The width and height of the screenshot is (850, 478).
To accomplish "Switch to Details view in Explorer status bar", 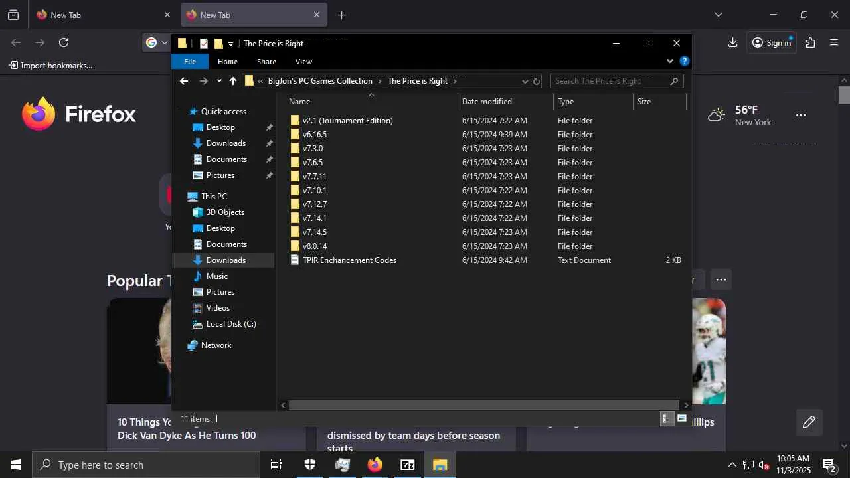I will click(667, 419).
